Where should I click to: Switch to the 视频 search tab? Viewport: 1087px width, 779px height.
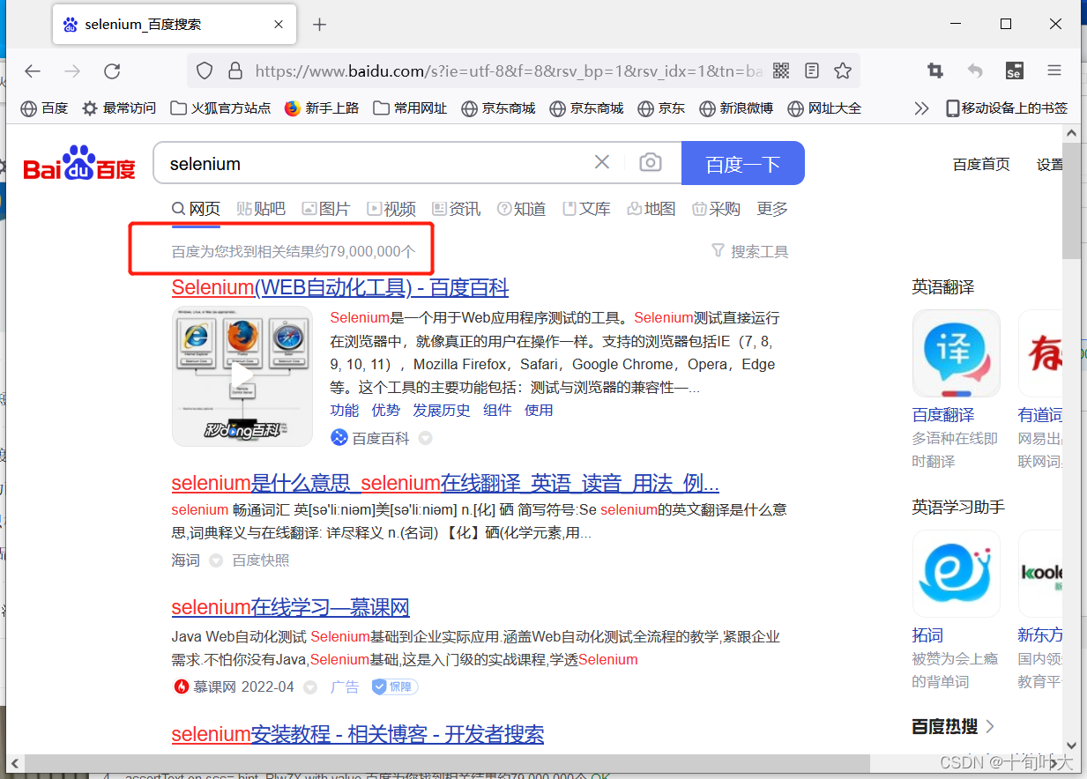point(391,209)
